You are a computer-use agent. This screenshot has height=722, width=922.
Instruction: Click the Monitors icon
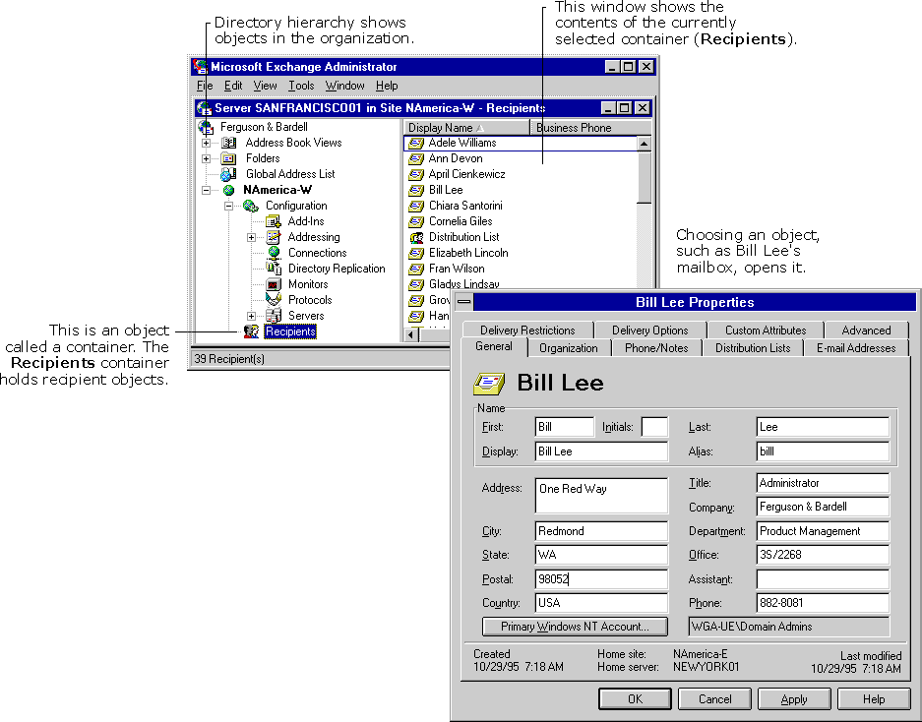(274, 284)
